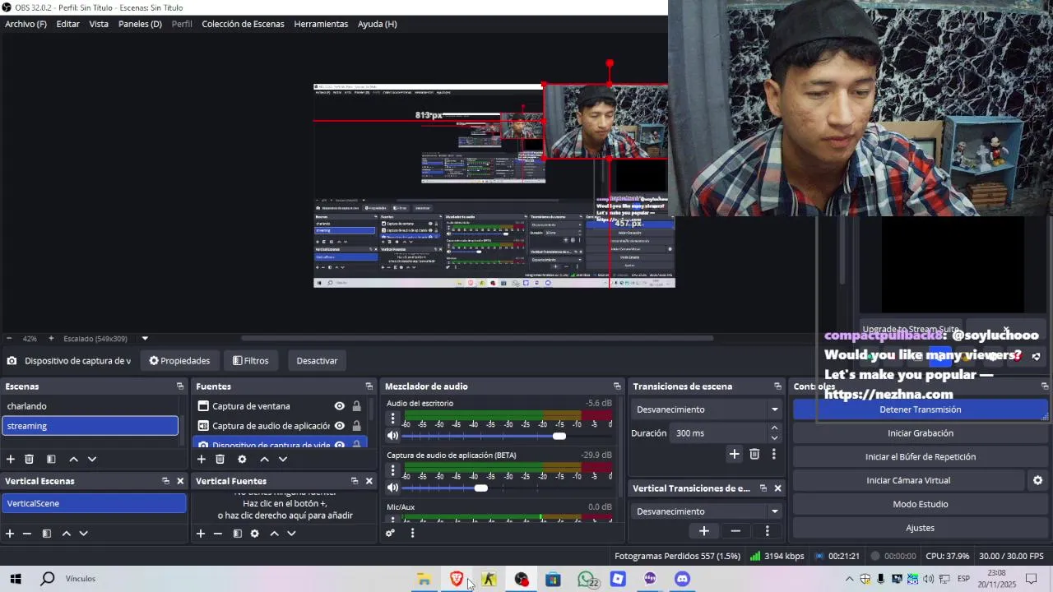Remove scene with minus in Vertical Escenas
The height and width of the screenshot is (592, 1053).
27,534
